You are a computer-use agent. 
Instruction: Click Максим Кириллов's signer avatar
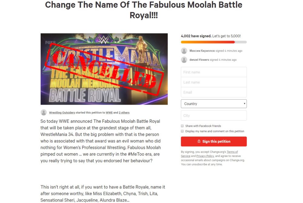click(184, 51)
